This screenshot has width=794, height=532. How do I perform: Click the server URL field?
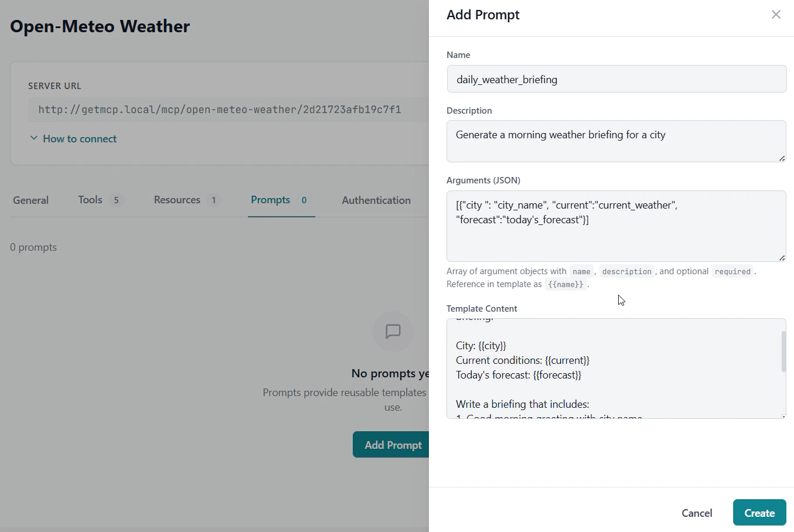229,110
